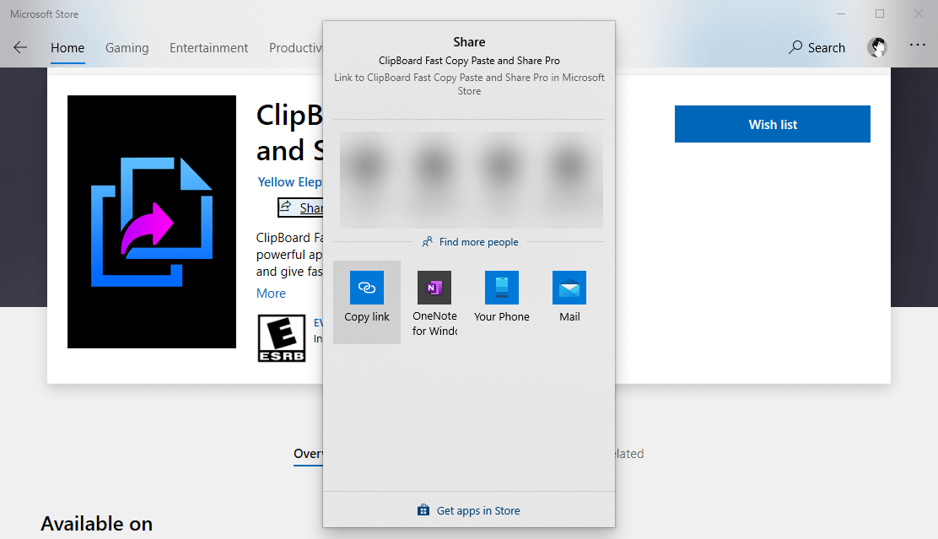The image size is (938, 539).
Task: Send the link through Mail
Action: coord(569,291)
